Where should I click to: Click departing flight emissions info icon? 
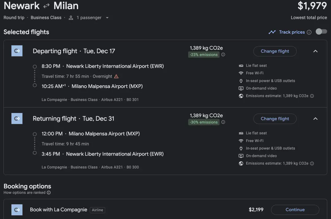pyautogui.click(x=223, y=55)
